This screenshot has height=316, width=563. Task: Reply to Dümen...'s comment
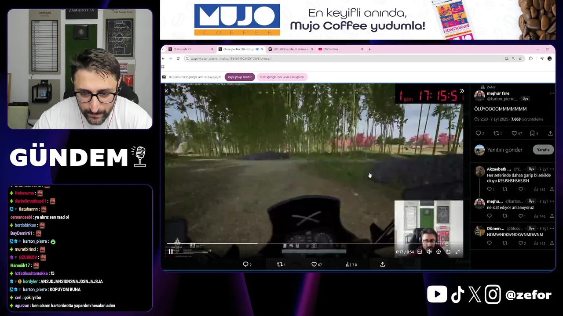pos(489,243)
